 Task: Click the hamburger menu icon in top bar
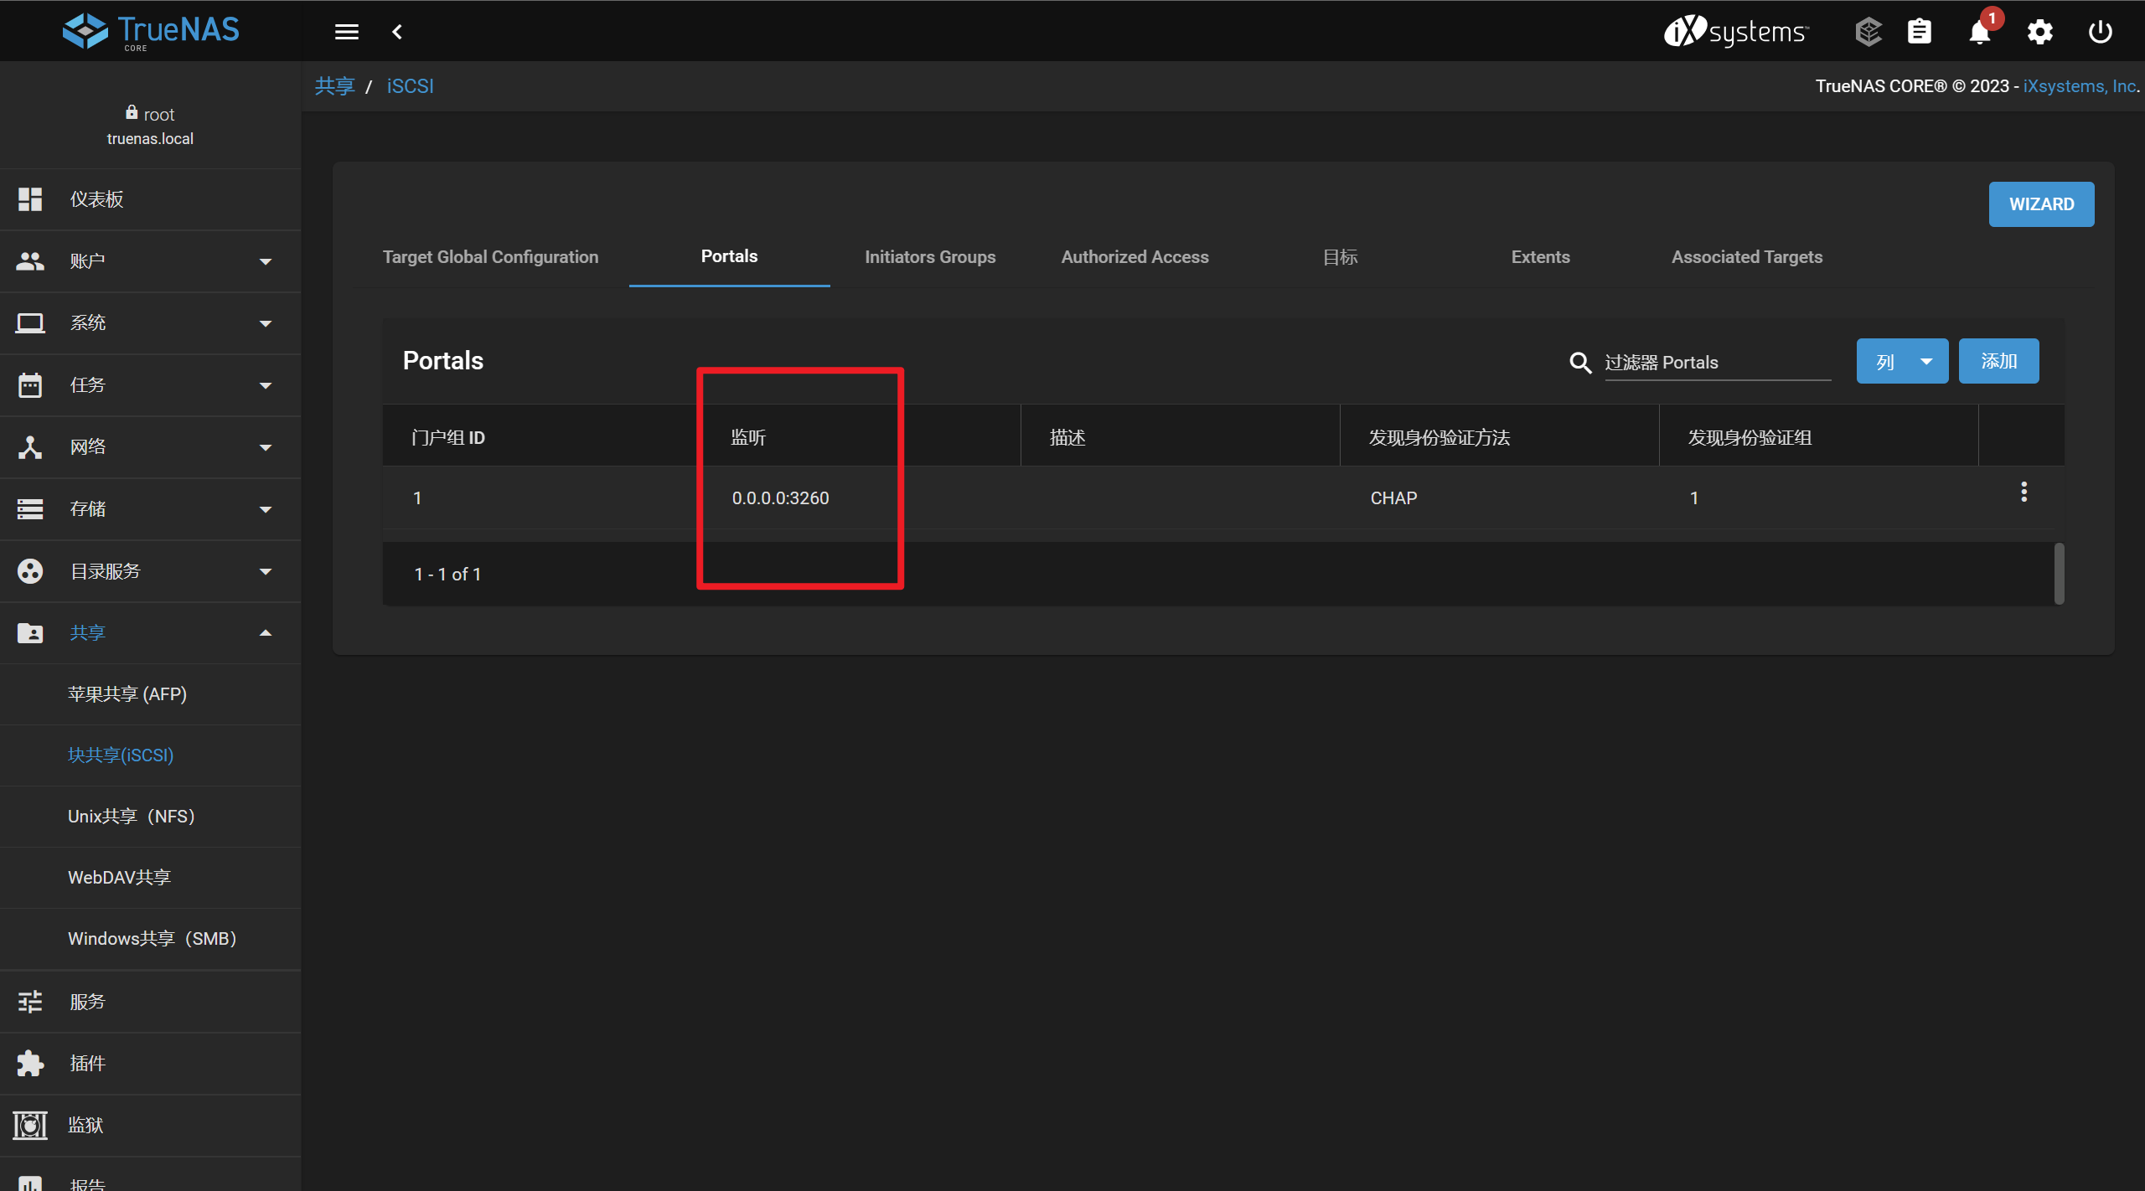(x=346, y=32)
